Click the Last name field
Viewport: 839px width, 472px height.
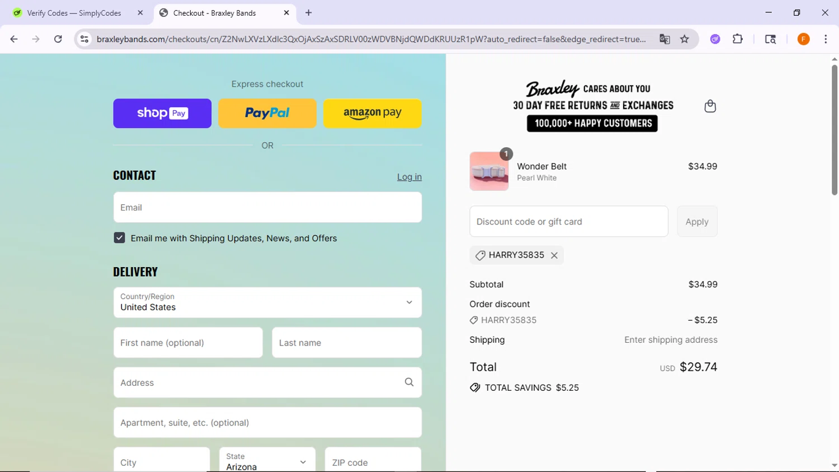tap(347, 343)
